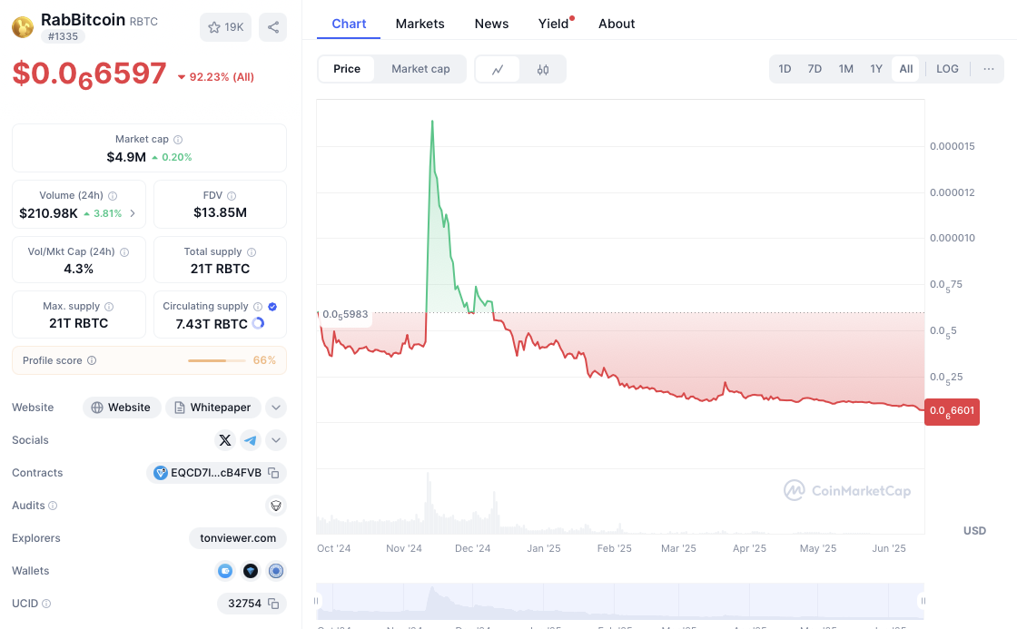Open the X (Twitter) social link
Screen dimensions: 1017x629
225,440
